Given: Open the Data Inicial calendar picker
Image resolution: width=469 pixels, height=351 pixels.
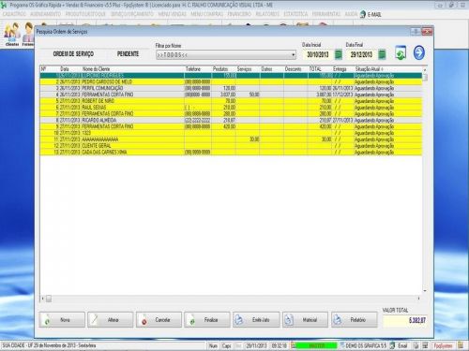Looking at the screenshot, I should point(339,54).
